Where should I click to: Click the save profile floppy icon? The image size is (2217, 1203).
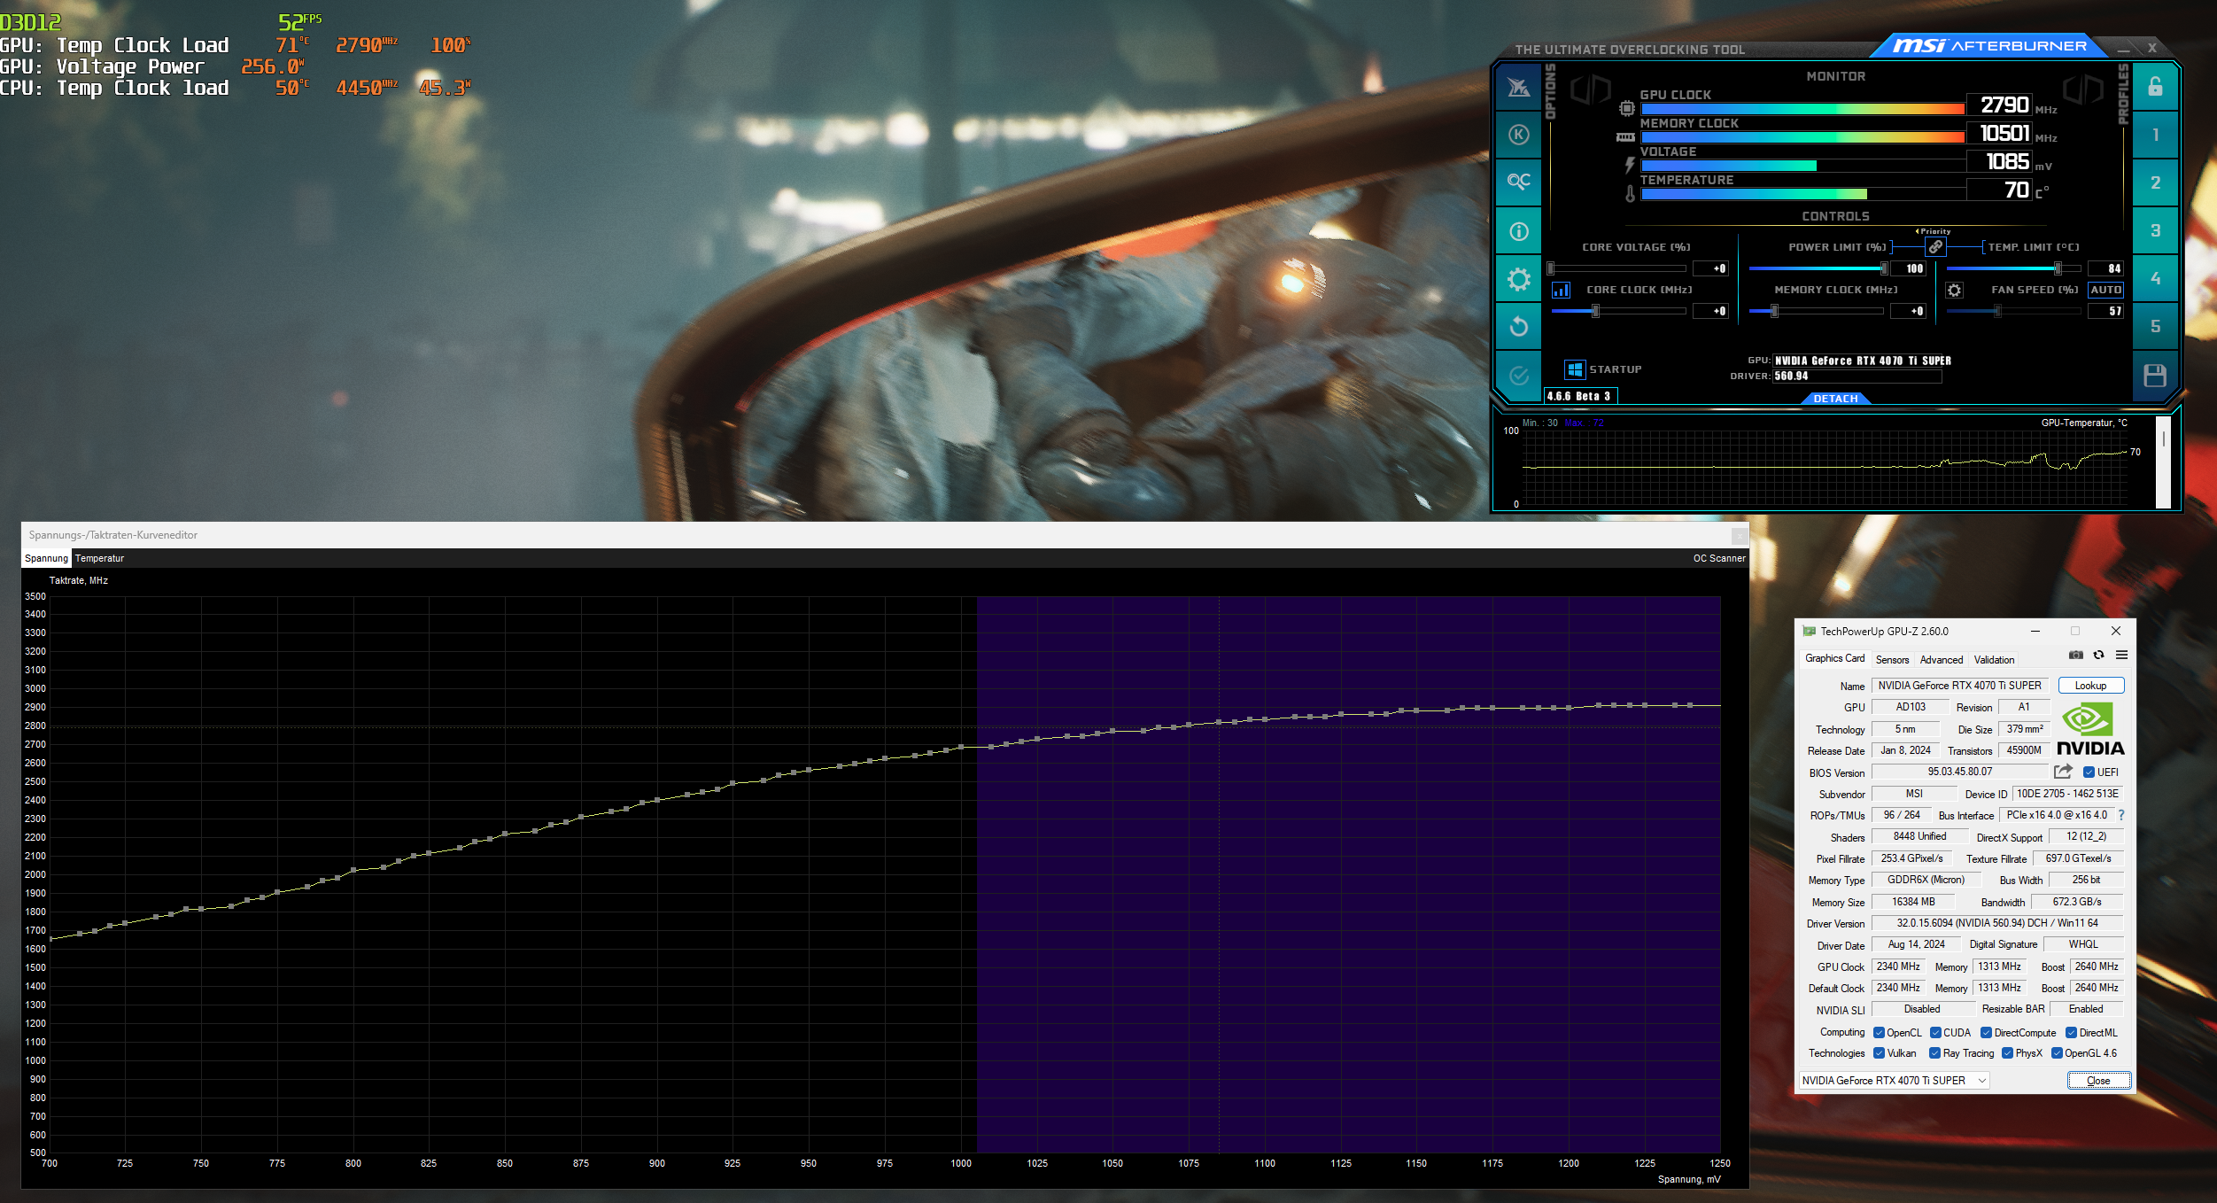tap(2154, 375)
